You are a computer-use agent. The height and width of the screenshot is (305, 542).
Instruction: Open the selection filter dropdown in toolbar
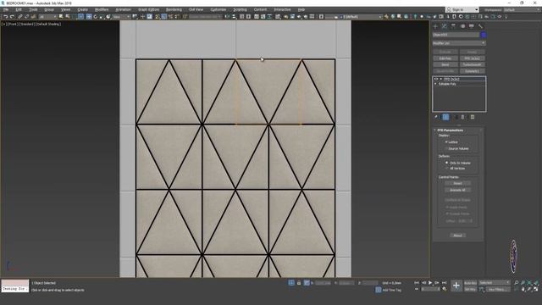pos(47,17)
